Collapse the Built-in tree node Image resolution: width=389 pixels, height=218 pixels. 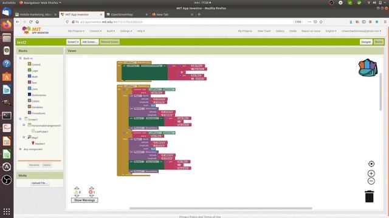pyautogui.click(x=20, y=58)
